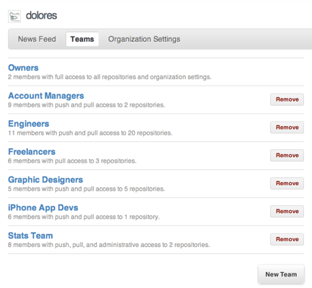Select the Teams tab
The height and width of the screenshot is (288, 312).
click(82, 39)
